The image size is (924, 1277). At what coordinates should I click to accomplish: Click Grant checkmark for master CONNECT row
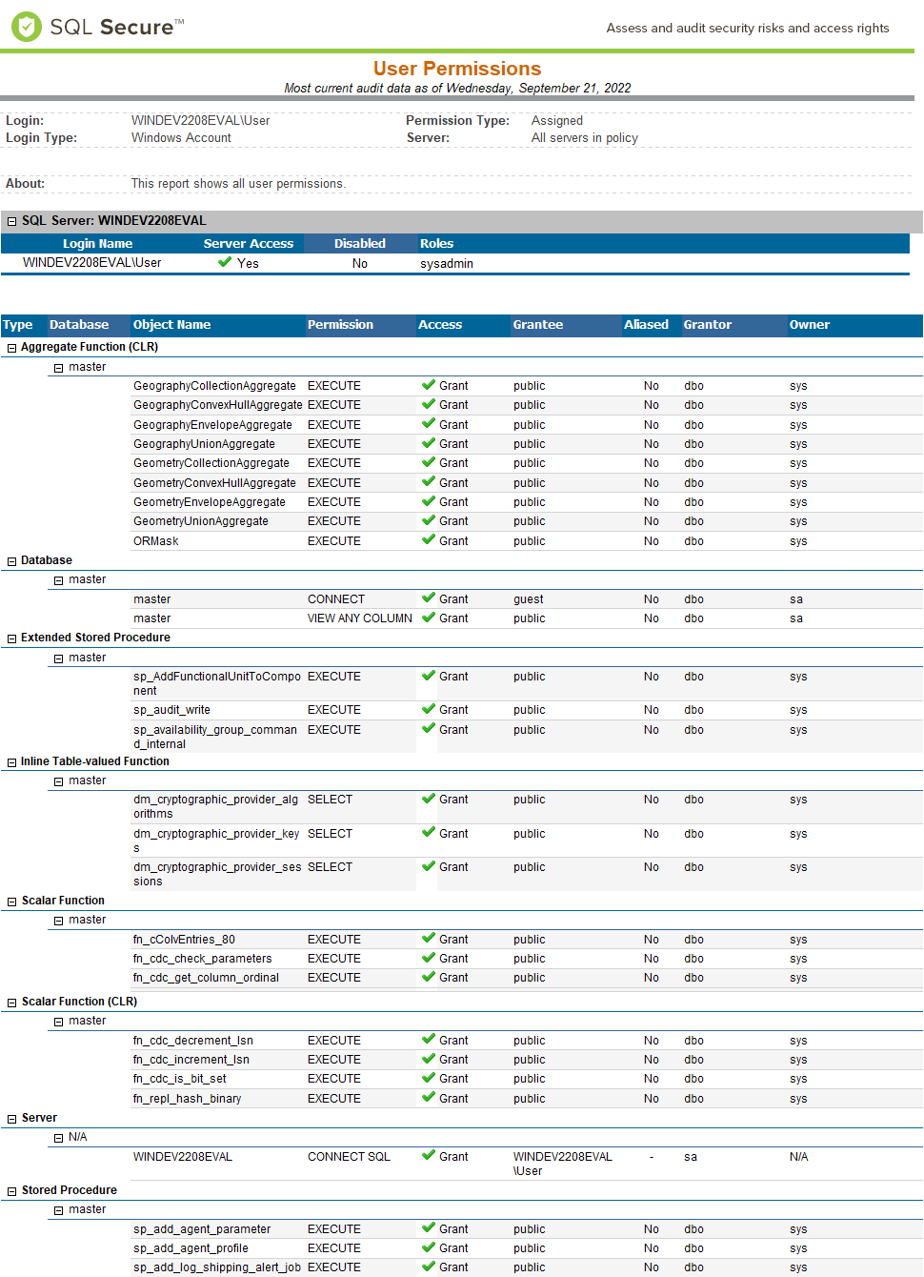click(429, 598)
